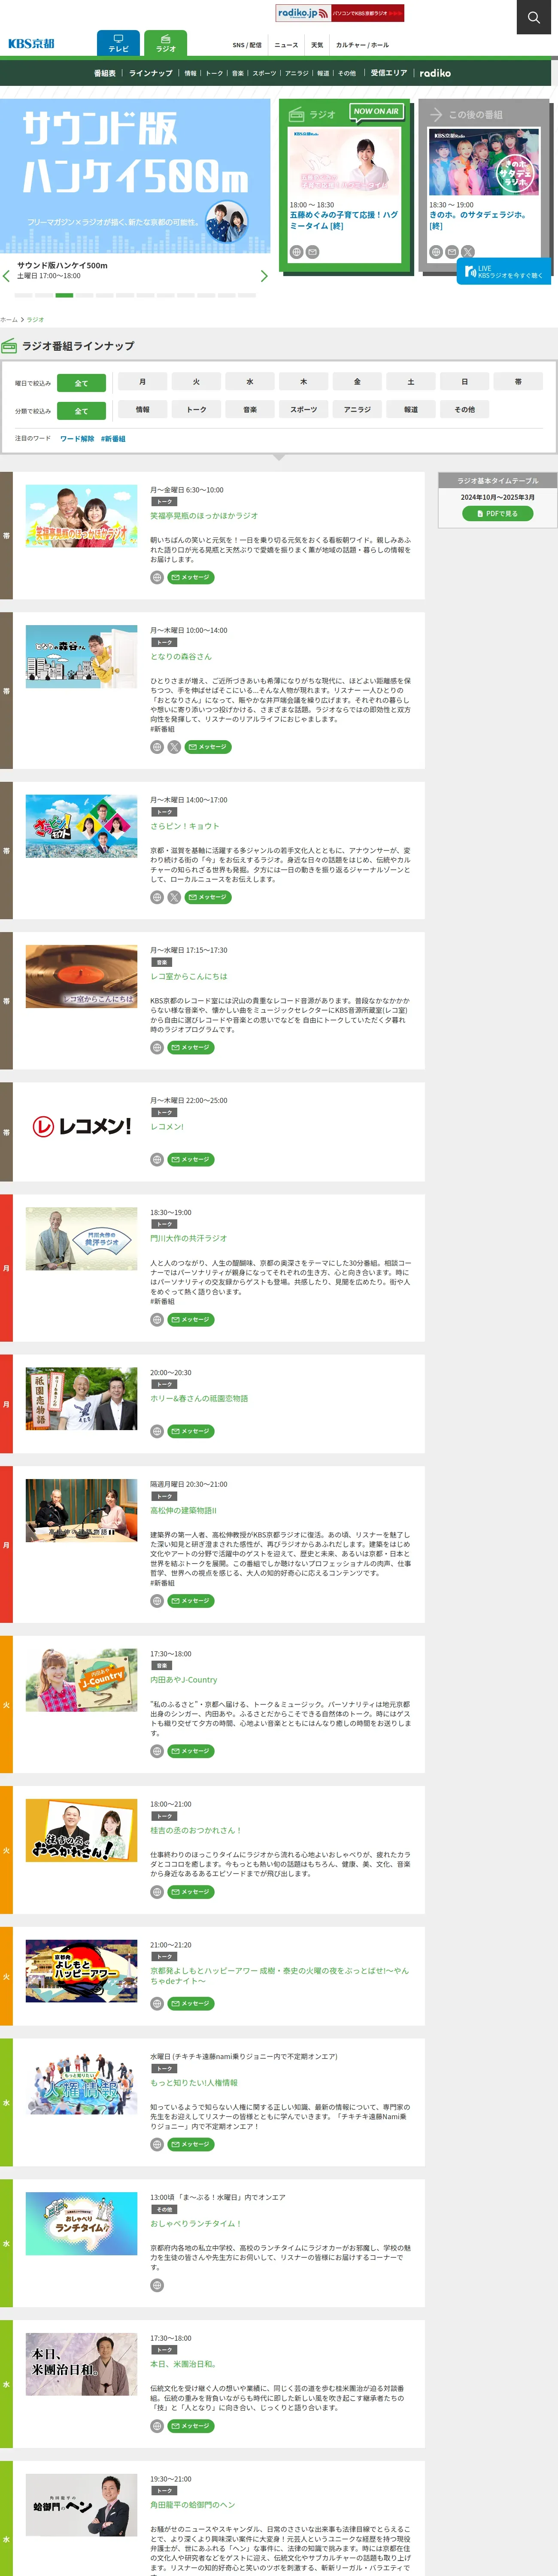Open globe icon for 高松伸の建築物語II

(x=157, y=1601)
